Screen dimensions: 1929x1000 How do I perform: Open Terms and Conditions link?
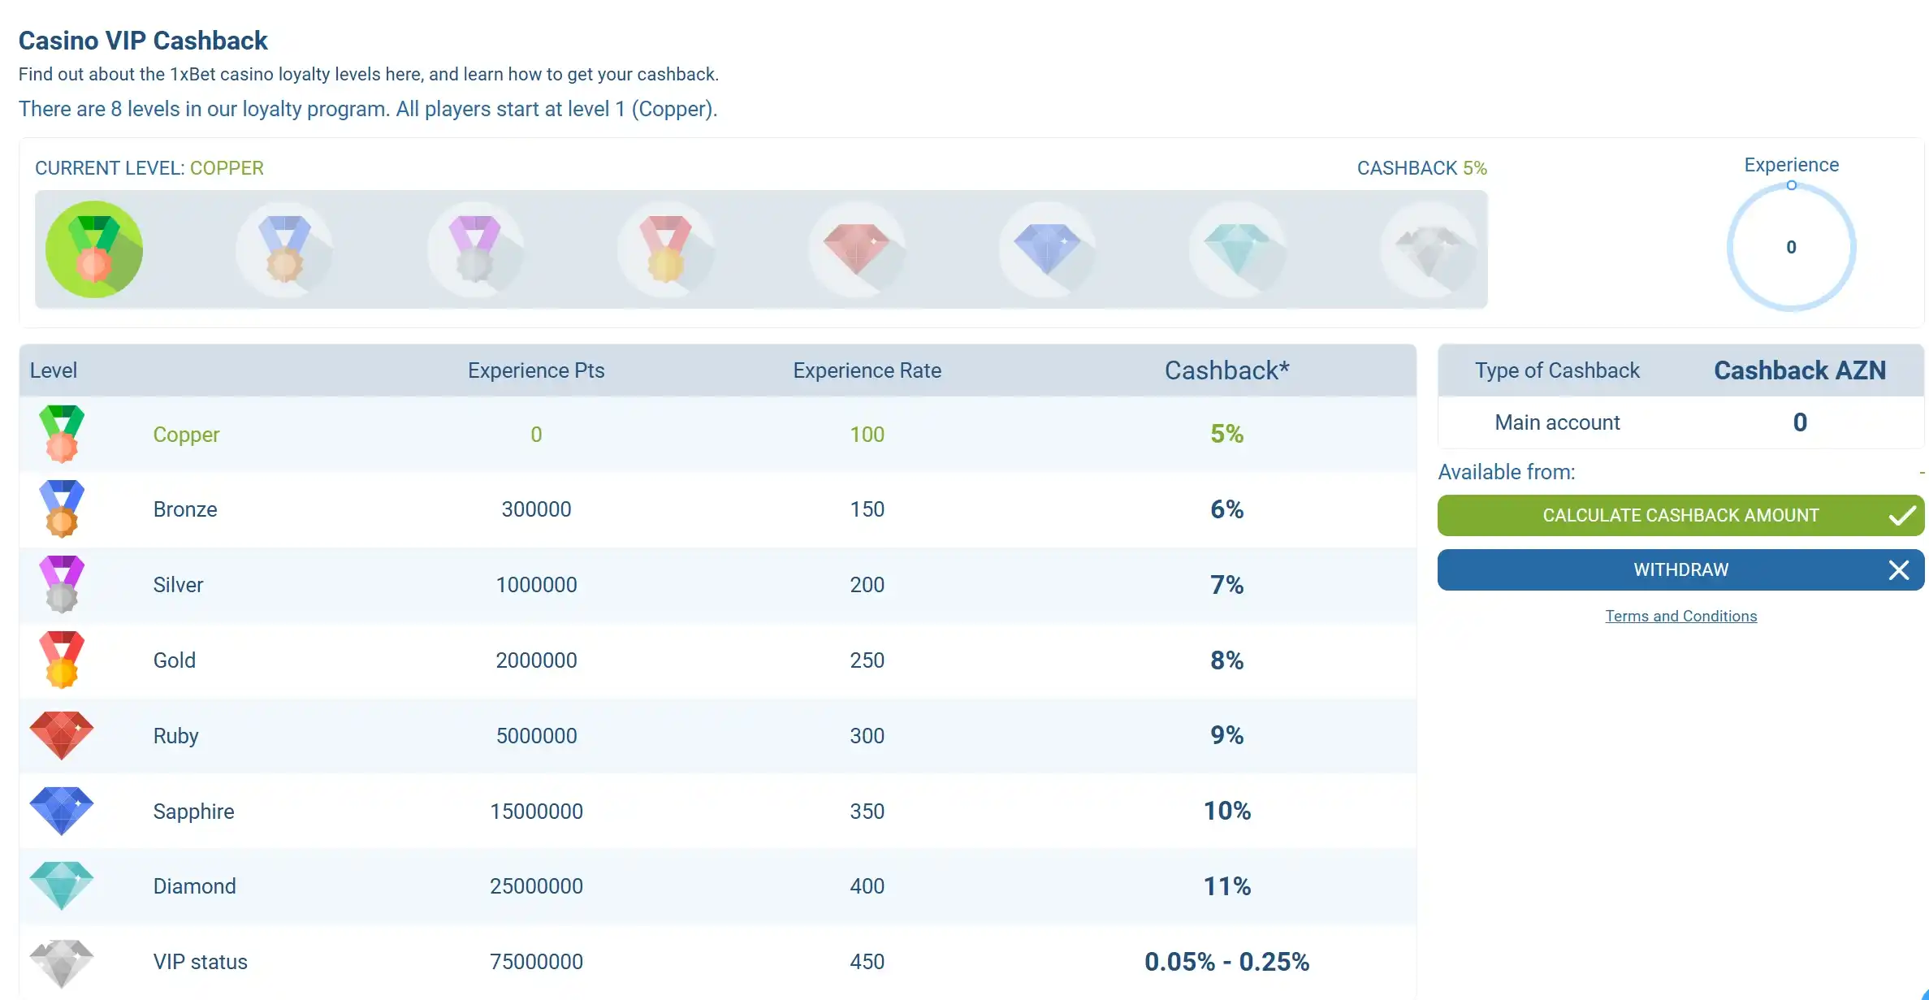click(x=1680, y=616)
